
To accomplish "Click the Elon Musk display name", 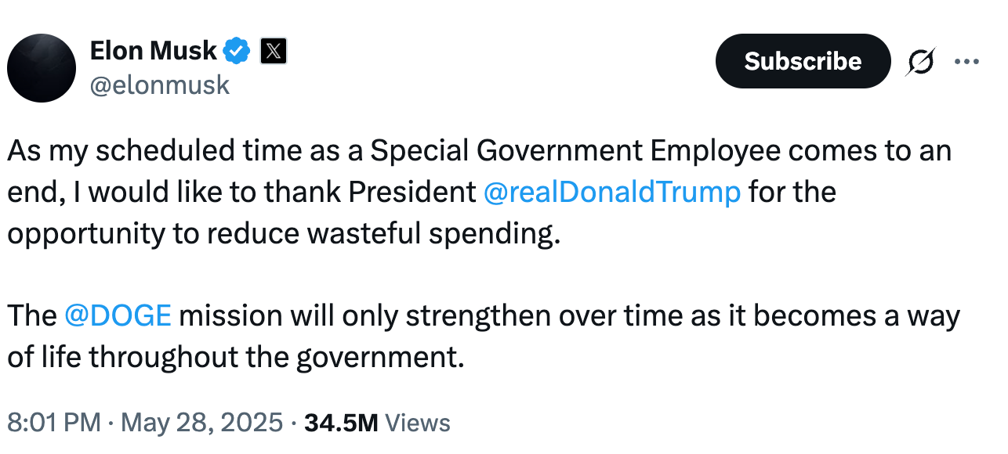I will (x=154, y=50).
